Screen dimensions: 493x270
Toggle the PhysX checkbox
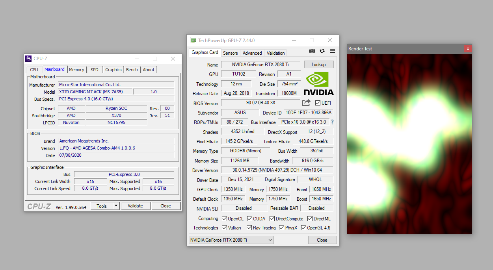tap(281, 228)
